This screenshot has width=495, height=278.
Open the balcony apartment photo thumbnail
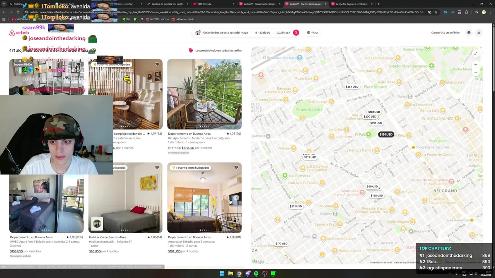pos(205,94)
